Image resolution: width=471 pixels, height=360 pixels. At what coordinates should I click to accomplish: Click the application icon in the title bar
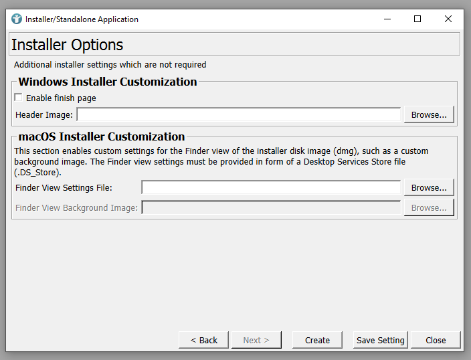pos(16,19)
